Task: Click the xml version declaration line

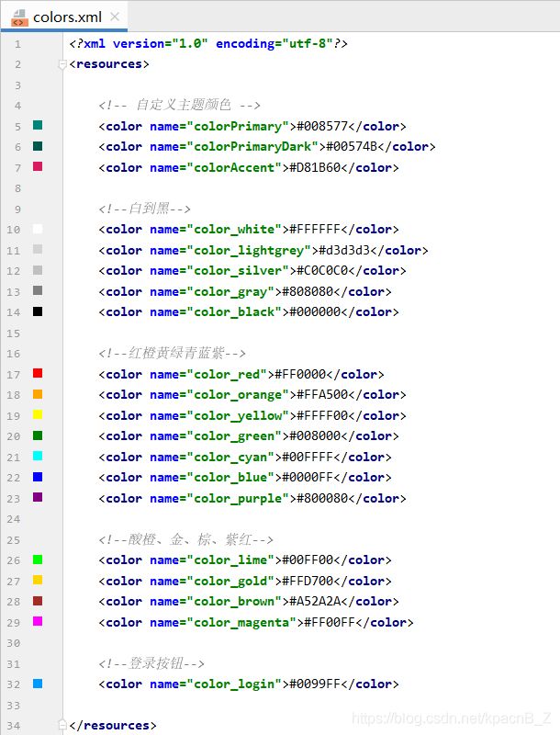Action: pyautogui.click(x=208, y=43)
